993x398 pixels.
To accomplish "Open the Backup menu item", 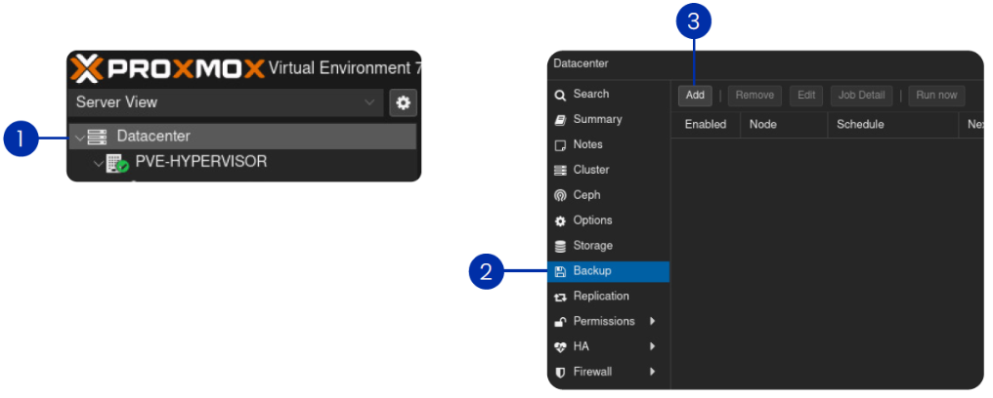I will click(592, 271).
